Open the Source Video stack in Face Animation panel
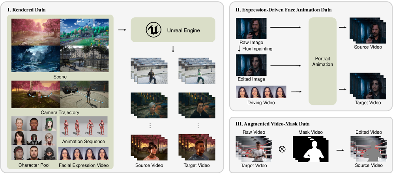This screenshot has width=393, height=174. pos(368,31)
